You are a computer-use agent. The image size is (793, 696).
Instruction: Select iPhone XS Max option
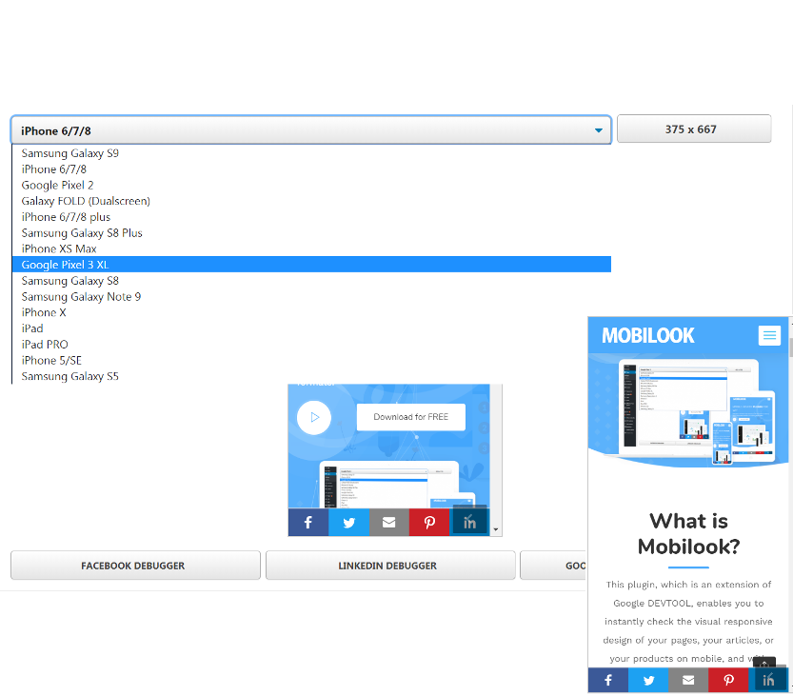[x=311, y=249]
